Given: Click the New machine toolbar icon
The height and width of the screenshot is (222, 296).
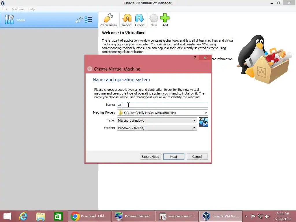Looking at the screenshot, I should pos(154,20).
